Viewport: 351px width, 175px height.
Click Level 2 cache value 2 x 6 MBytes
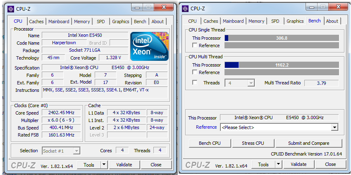(126, 127)
